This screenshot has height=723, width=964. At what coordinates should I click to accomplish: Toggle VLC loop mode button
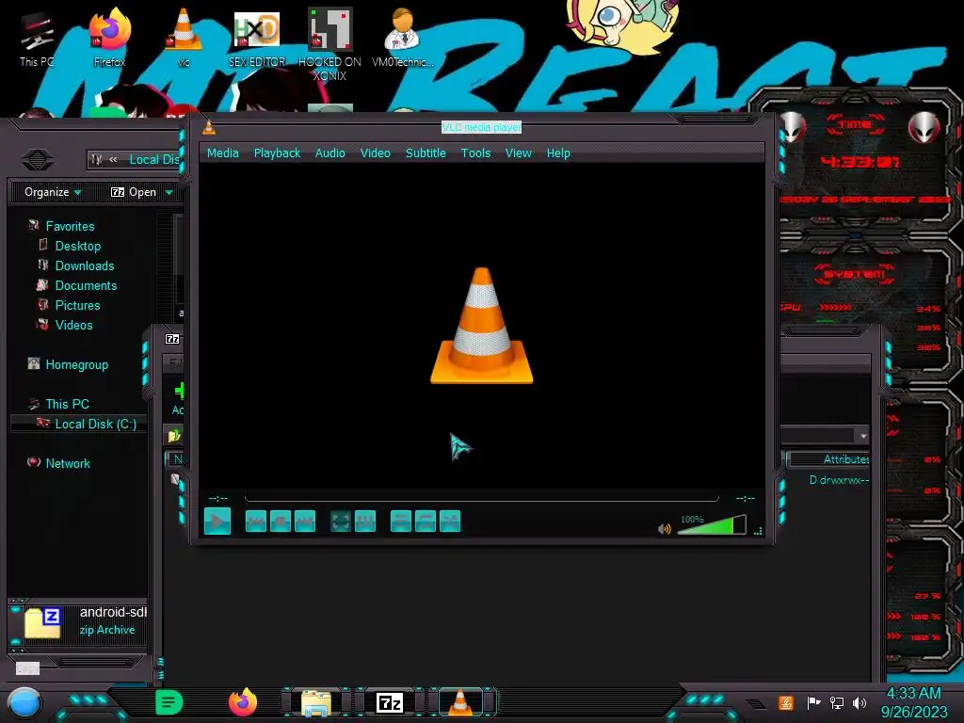426,522
